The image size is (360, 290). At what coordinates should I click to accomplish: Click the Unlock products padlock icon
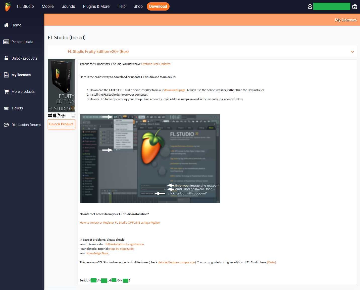[x=6, y=58]
